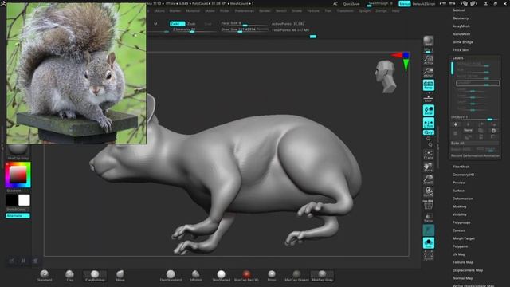Apply the MatCap Gray material in bottom shelf
510x287 pixels.
pos(322,276)
